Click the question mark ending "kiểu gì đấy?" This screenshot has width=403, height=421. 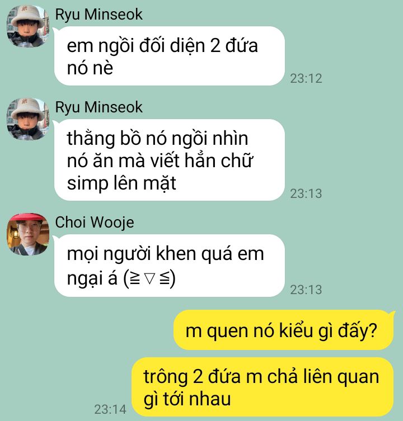(x=373, y=330)
